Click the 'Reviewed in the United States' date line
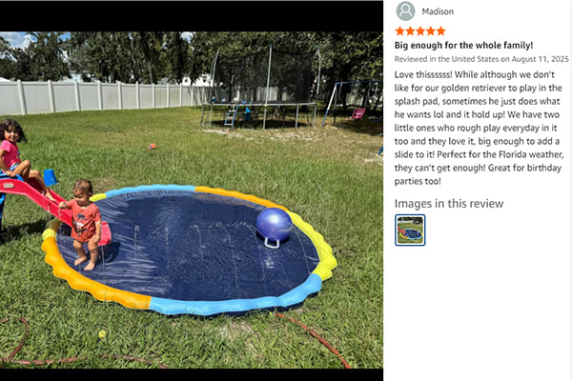Screen dimensions: 572x381 click(481, 59)
